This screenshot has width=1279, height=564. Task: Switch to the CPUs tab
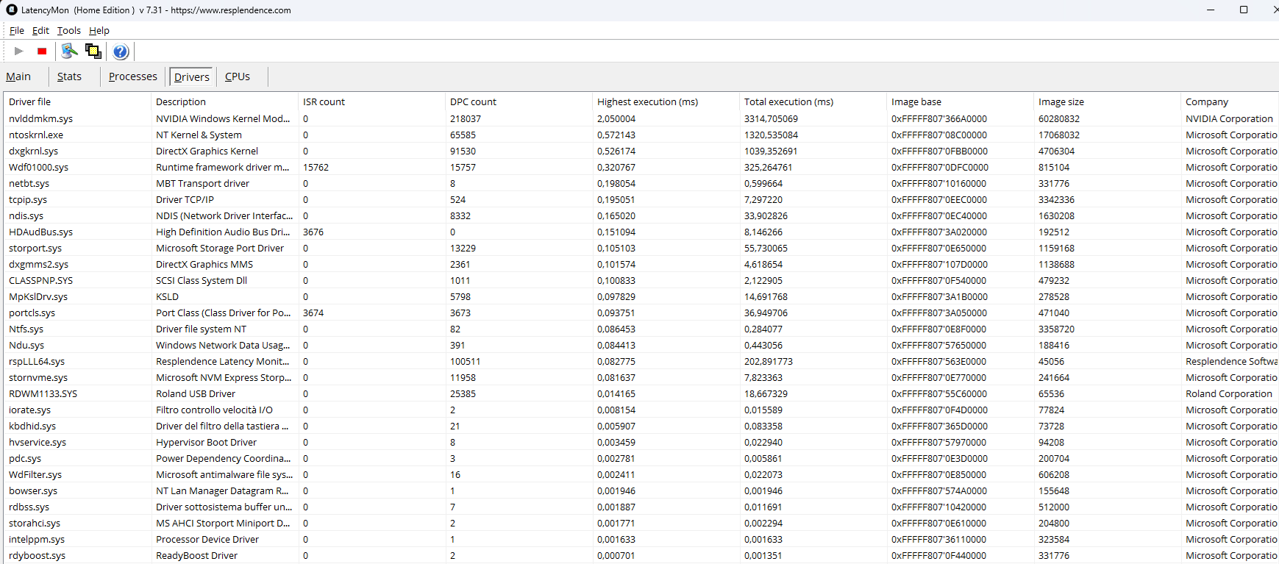238,76
